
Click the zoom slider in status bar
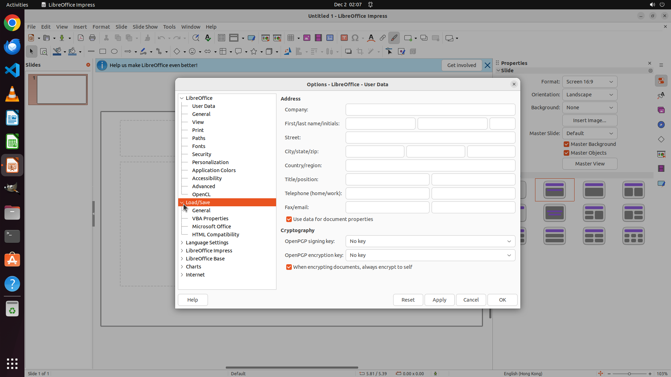pyautogui.click(x=629, y=374)
